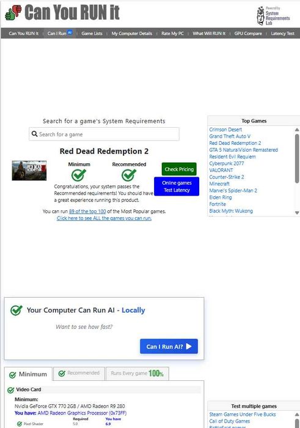The width and height of the screenshot is (300, 428).
Task: Switch to Runs Every game 100% tab
Action: coord(137,373)
